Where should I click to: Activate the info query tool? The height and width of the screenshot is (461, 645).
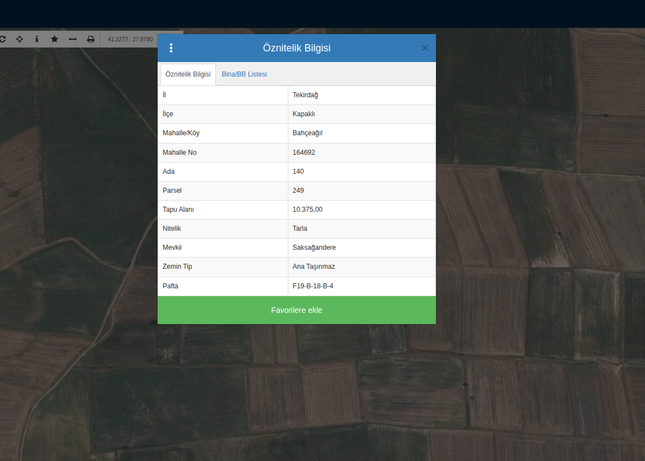(37, 39)
